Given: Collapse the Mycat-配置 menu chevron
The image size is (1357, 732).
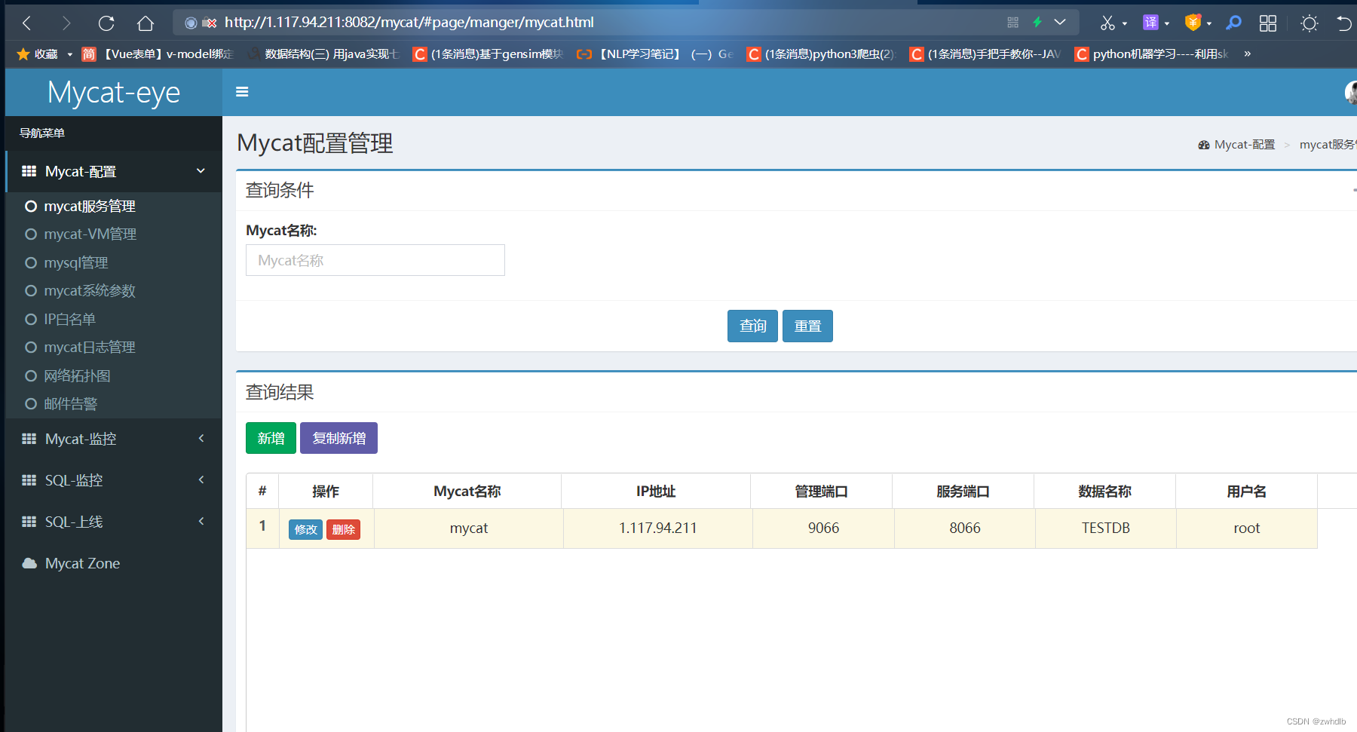Looking at the screenshot, I should 201,171.
